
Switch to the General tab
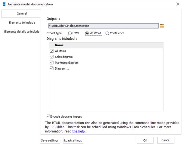21,14
